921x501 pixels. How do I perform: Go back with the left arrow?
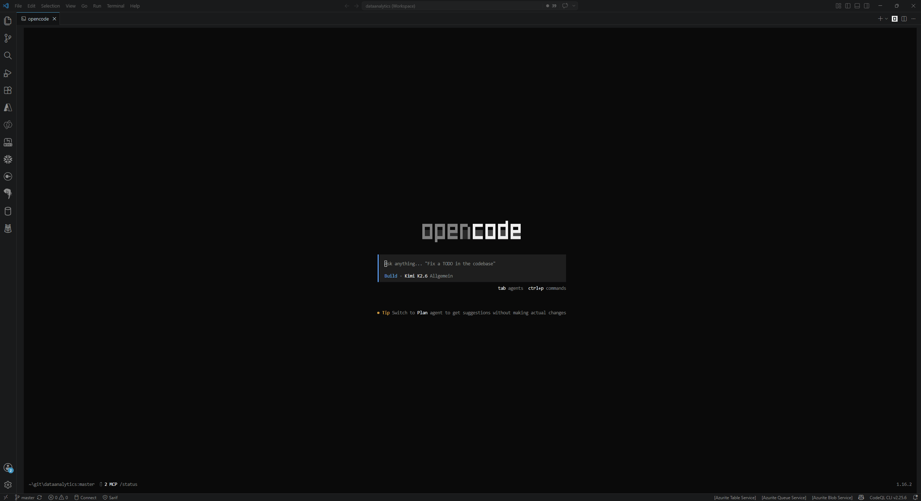pos(347,6)
